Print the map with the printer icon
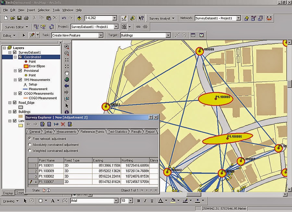 pyautogui.click(x=26, y=18)
